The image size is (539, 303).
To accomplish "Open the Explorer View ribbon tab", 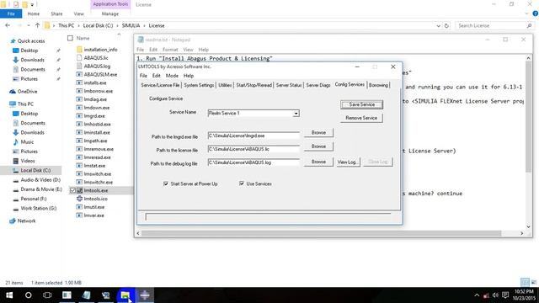I will 78,13.
